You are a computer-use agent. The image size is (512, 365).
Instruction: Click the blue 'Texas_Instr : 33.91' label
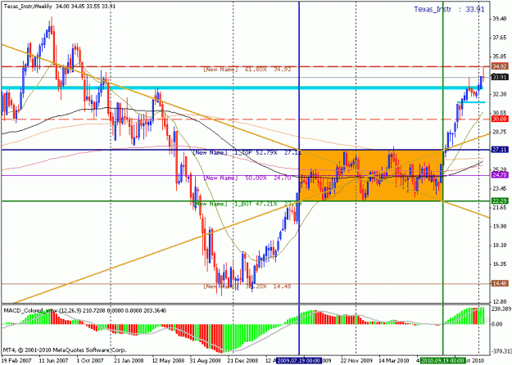click(x=449, y=9)
